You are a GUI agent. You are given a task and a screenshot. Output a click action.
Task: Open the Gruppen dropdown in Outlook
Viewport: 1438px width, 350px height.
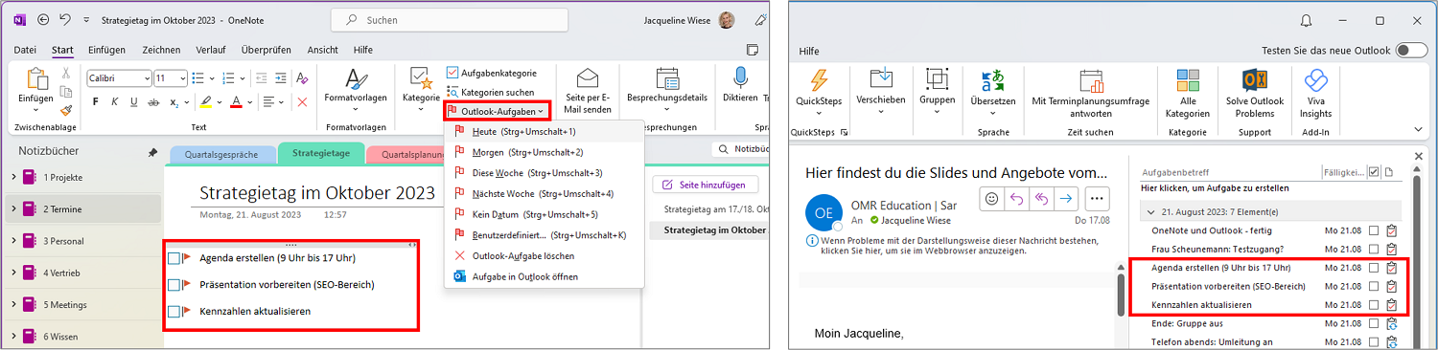coord(937,90)
